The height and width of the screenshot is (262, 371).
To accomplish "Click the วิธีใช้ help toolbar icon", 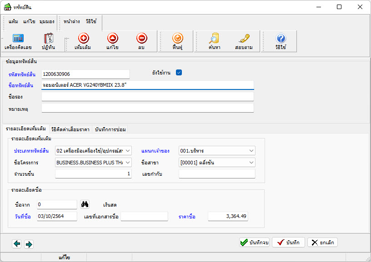I will point(281,41).
